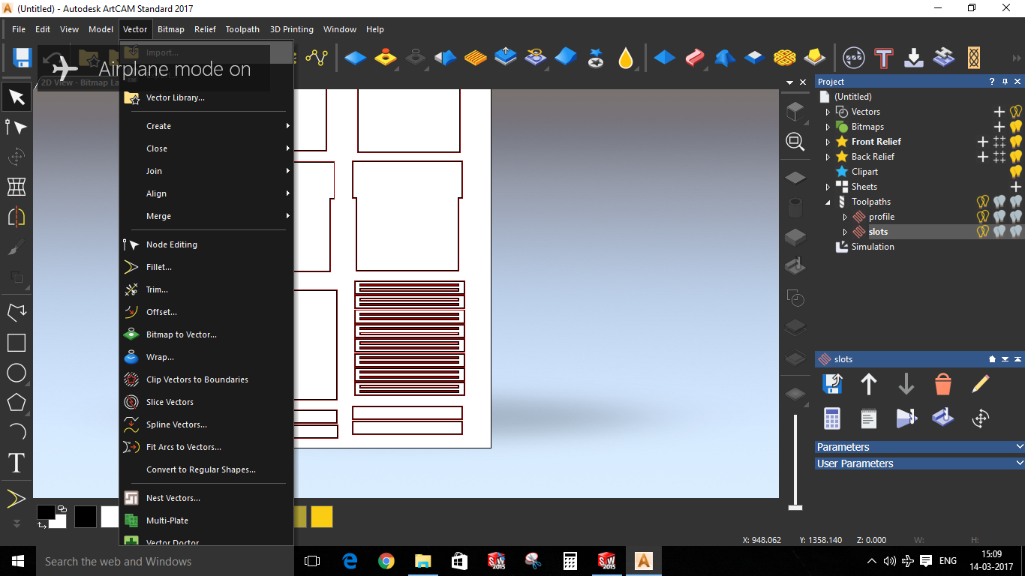Collapse the Toolpaths tree node
Image resolution: width=1025 pixels, height=576 pixels.
[828, 202]
